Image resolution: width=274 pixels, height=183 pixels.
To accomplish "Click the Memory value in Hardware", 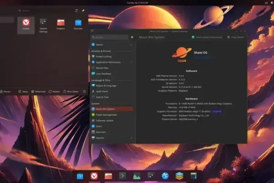I will 187,108.
